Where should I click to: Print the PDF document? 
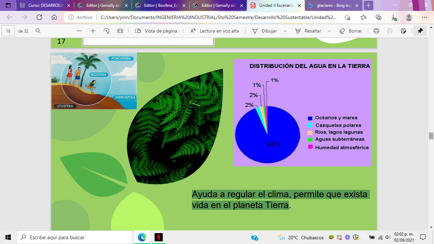[376, 31]
